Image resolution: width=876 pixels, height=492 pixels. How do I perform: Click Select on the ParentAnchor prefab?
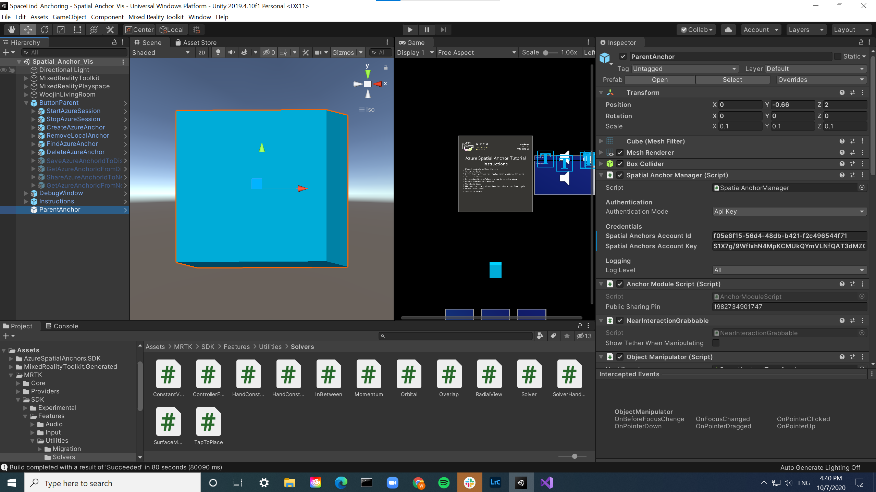pos(732,79)
